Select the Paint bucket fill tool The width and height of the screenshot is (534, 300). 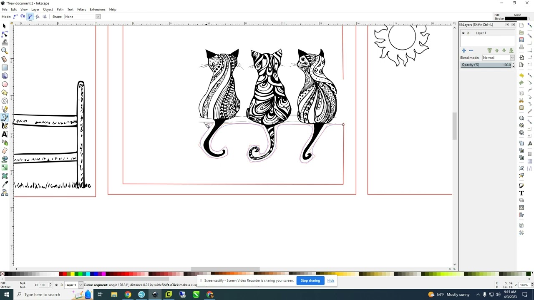(5, 159)
